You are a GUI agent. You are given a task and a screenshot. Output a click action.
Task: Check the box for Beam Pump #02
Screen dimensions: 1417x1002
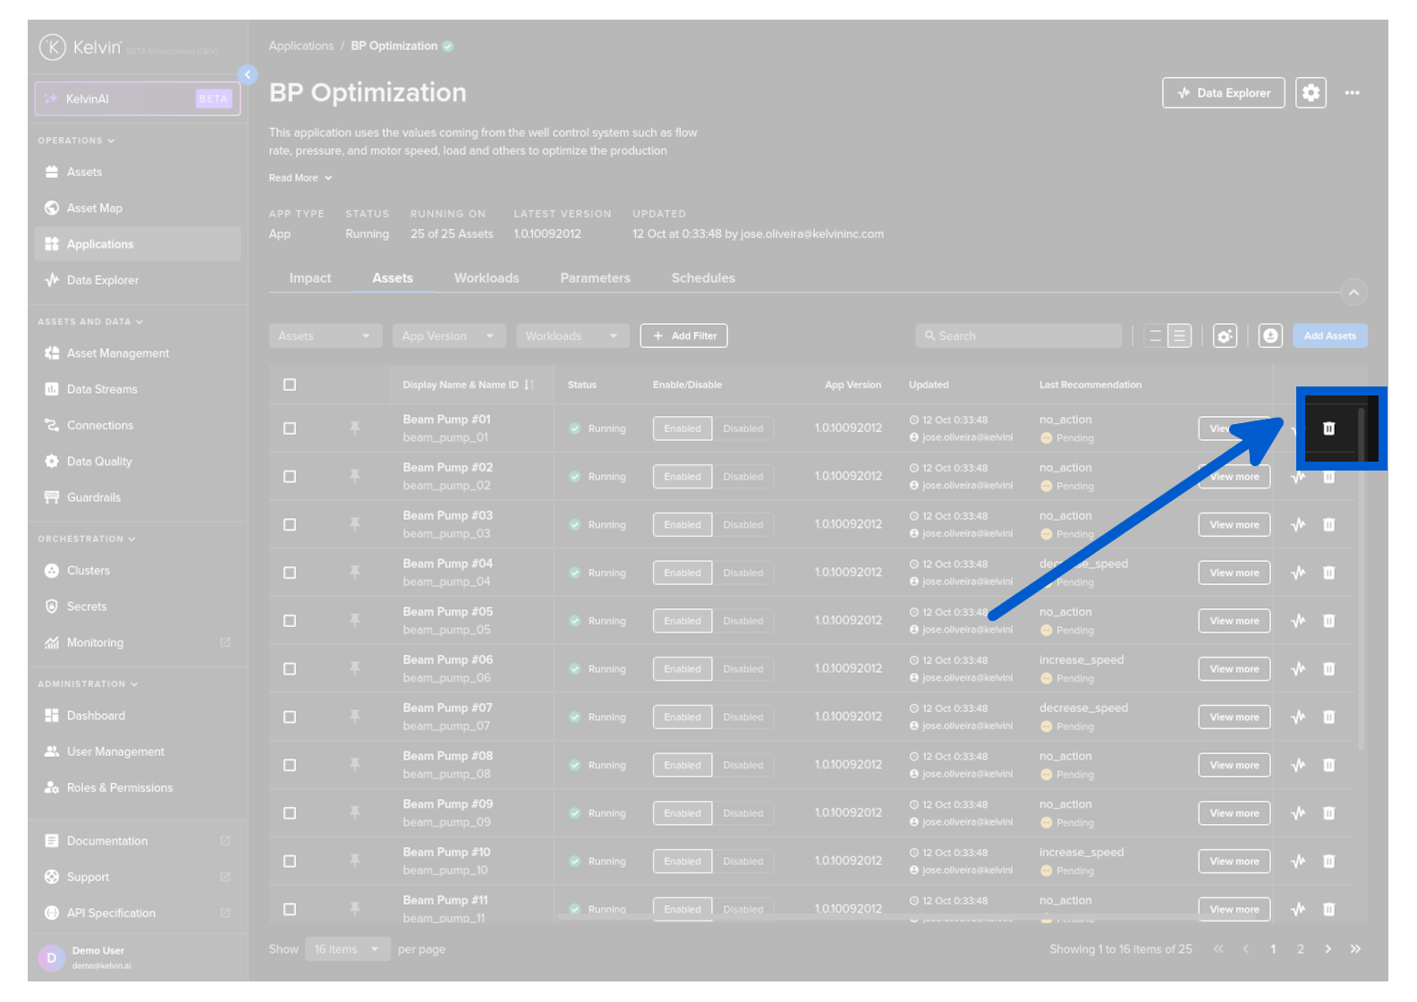point(290,477)
